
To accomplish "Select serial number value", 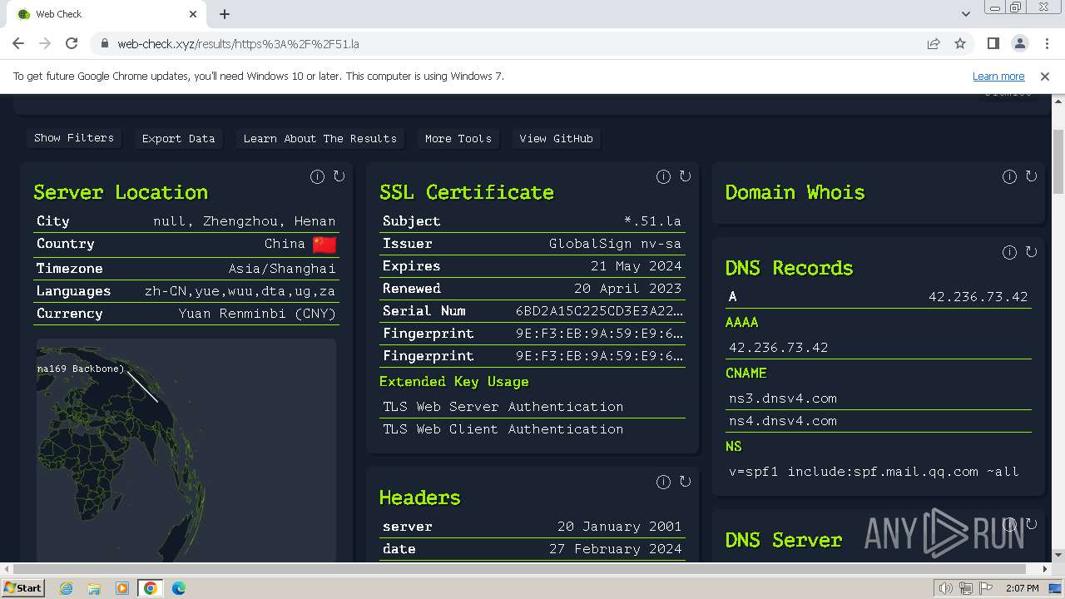I will 599,311.
